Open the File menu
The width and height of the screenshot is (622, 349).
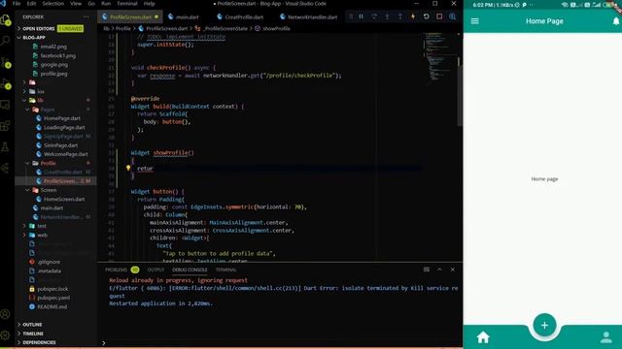coord(17,4)
